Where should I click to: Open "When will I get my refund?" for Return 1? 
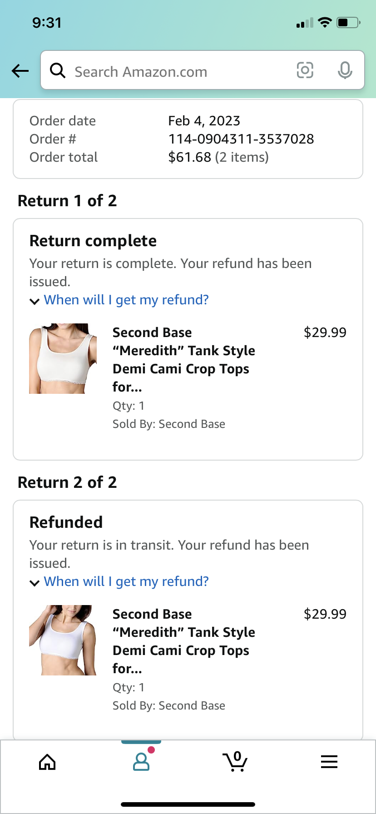126,300
